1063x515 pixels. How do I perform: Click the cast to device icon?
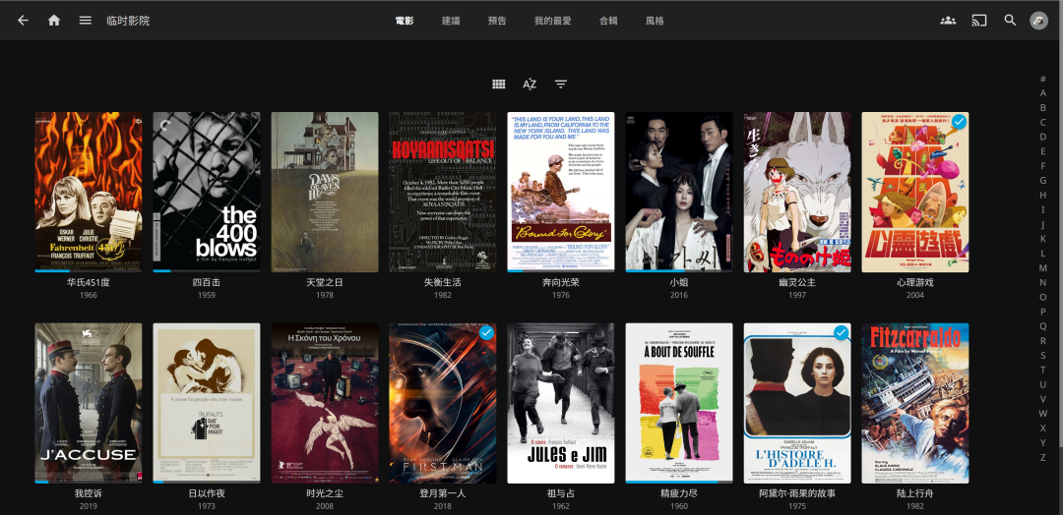pyautogui.click(x=979, y=21)
